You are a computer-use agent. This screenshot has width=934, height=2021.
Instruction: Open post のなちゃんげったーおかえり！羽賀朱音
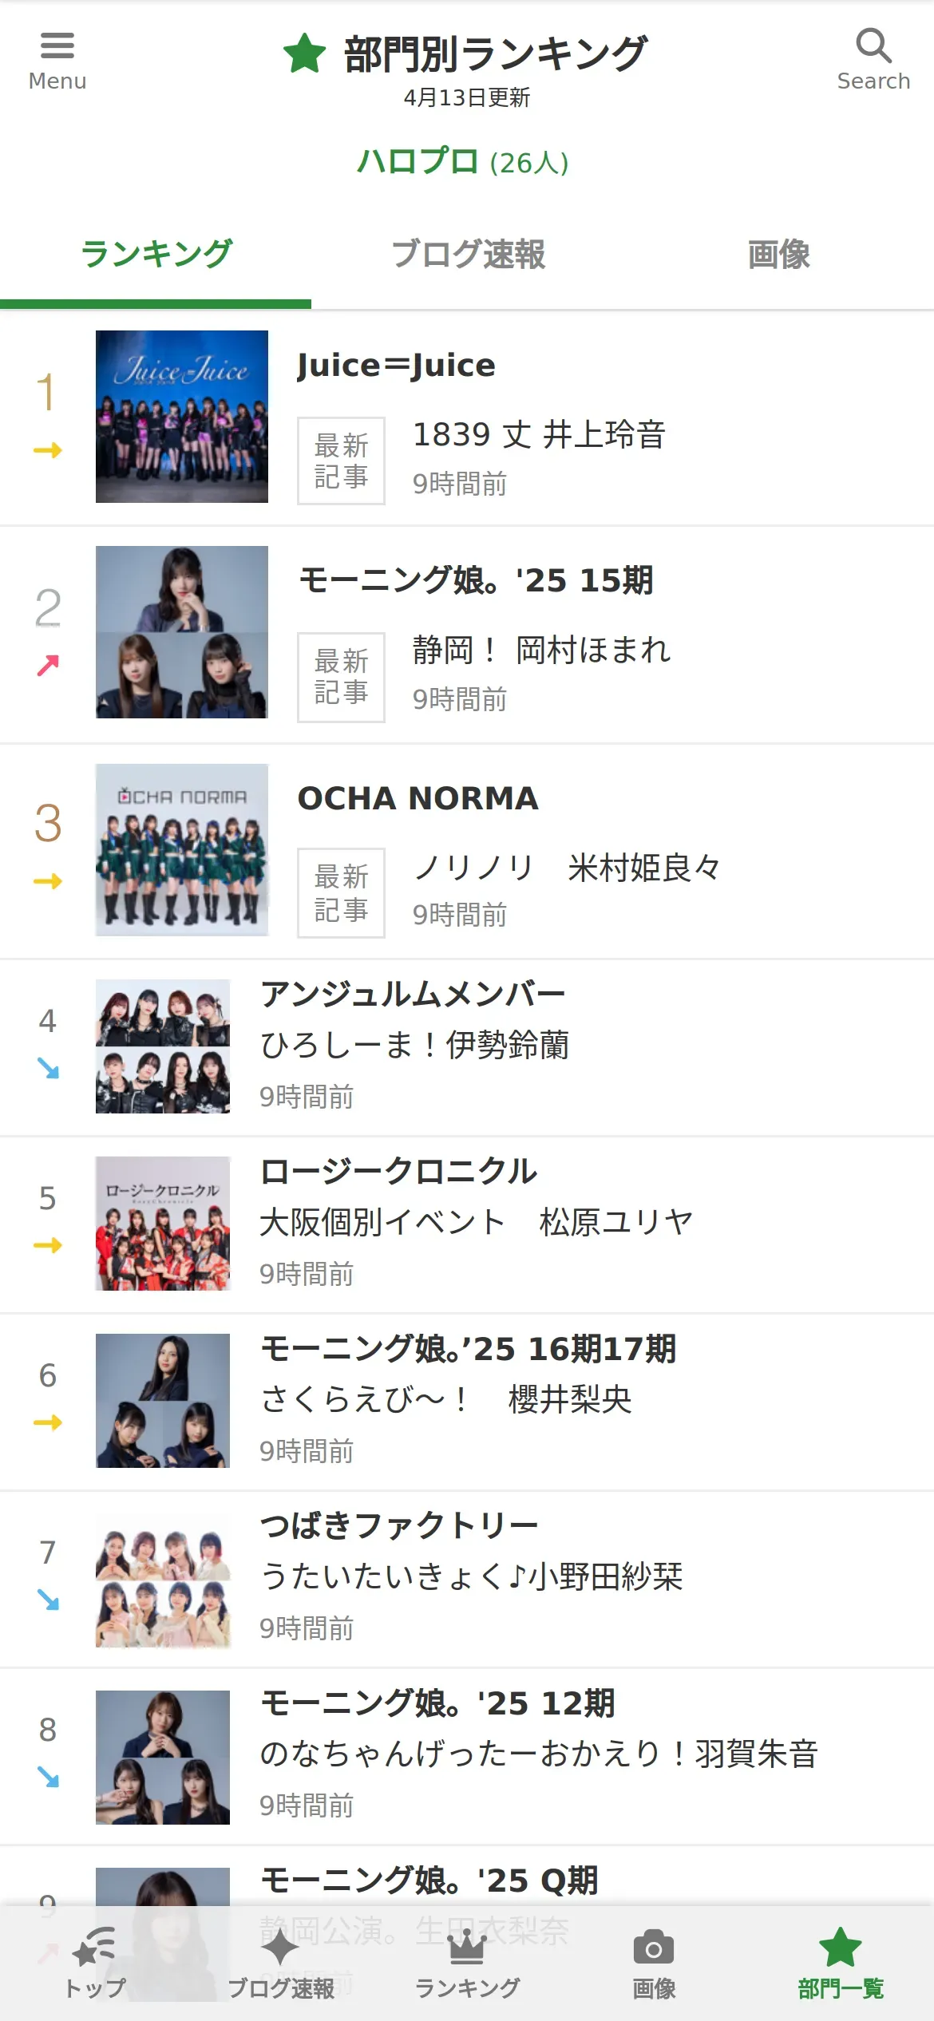point(539,1754)
